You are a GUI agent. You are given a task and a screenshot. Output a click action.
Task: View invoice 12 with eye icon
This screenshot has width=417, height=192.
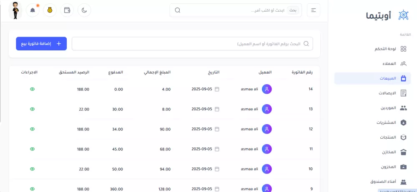(32, 129)
